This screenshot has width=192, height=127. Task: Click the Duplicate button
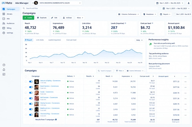click(42, 18)
